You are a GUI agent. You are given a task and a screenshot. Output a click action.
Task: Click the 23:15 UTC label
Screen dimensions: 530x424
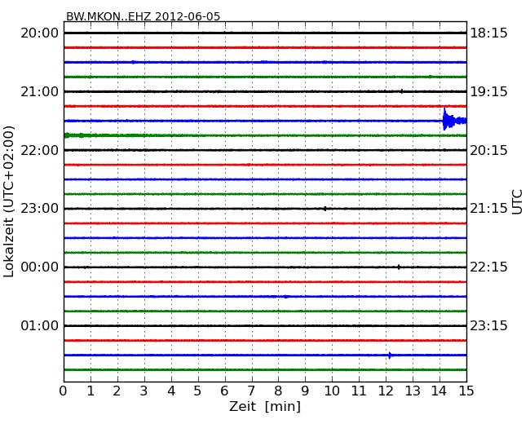(488, 325)
